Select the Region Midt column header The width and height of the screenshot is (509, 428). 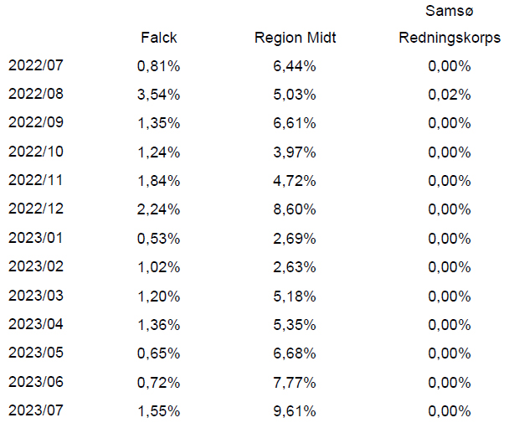[x=295, y=38]
